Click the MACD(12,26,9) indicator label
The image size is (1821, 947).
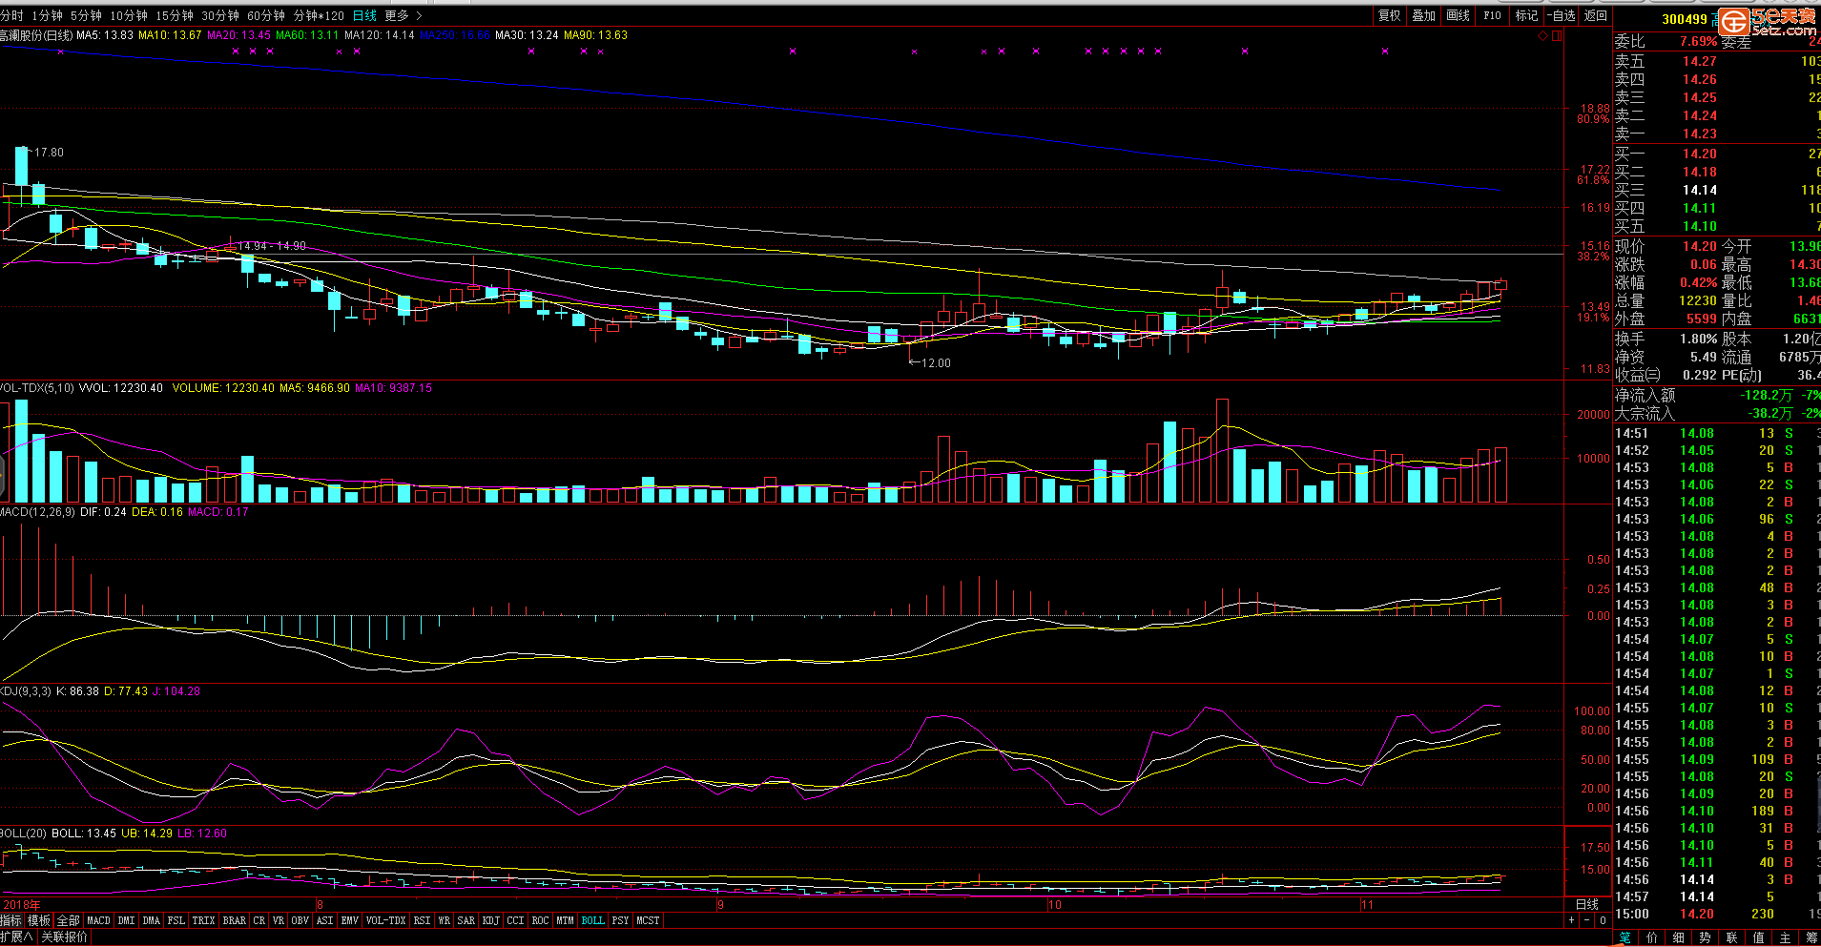[x=37, y=512]
